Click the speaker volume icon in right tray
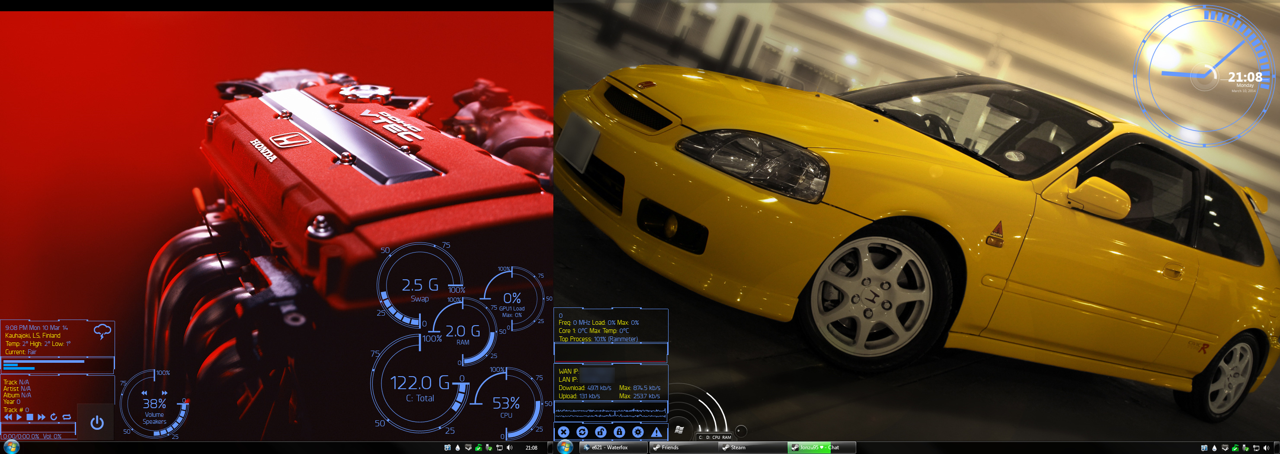The image size is (1280, 454). pos(1266,448)
